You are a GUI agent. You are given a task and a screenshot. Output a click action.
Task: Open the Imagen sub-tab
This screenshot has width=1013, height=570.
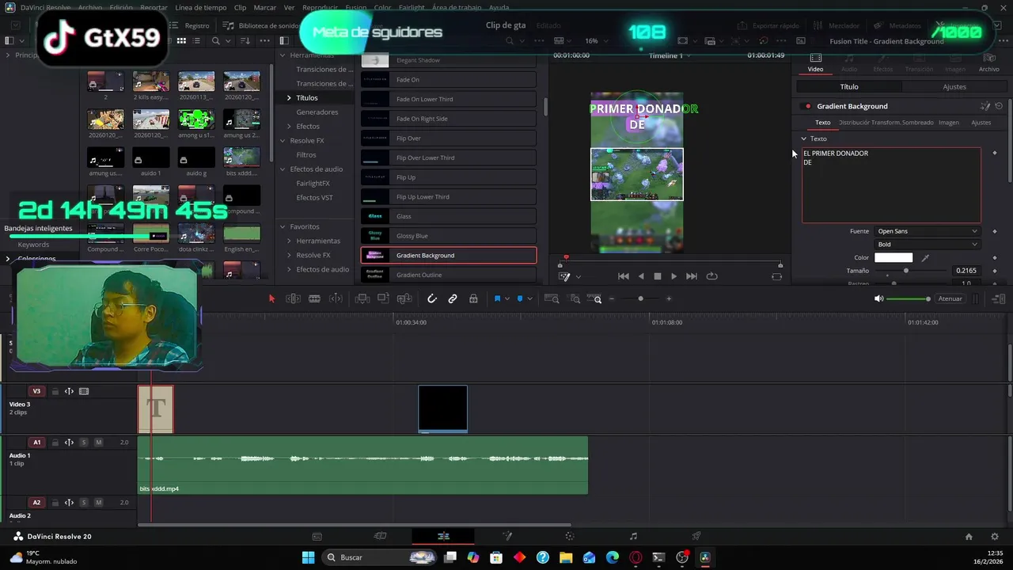948,123
